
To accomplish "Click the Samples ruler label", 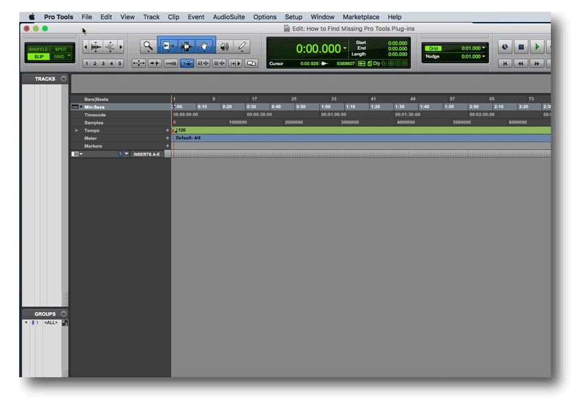I will click(x=93, y=123).
